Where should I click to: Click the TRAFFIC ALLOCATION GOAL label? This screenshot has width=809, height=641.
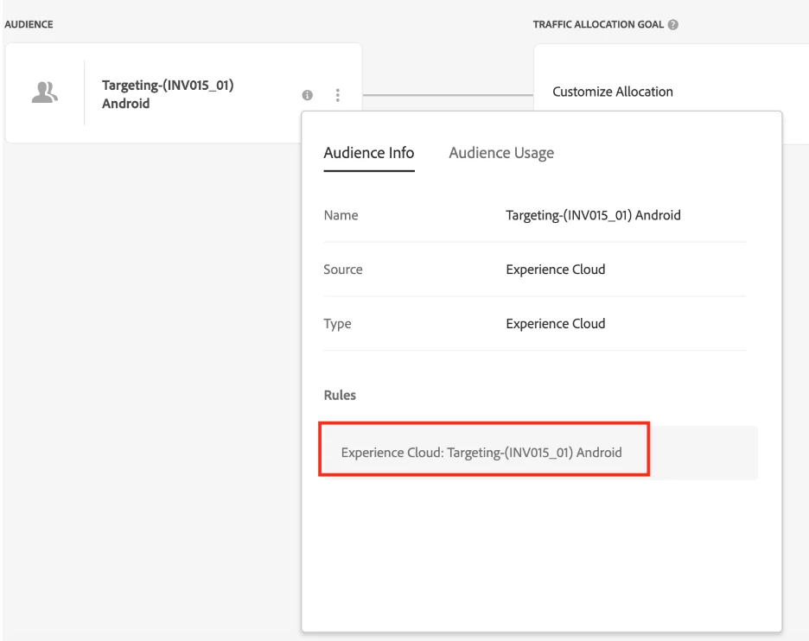[x=598, y=25]
